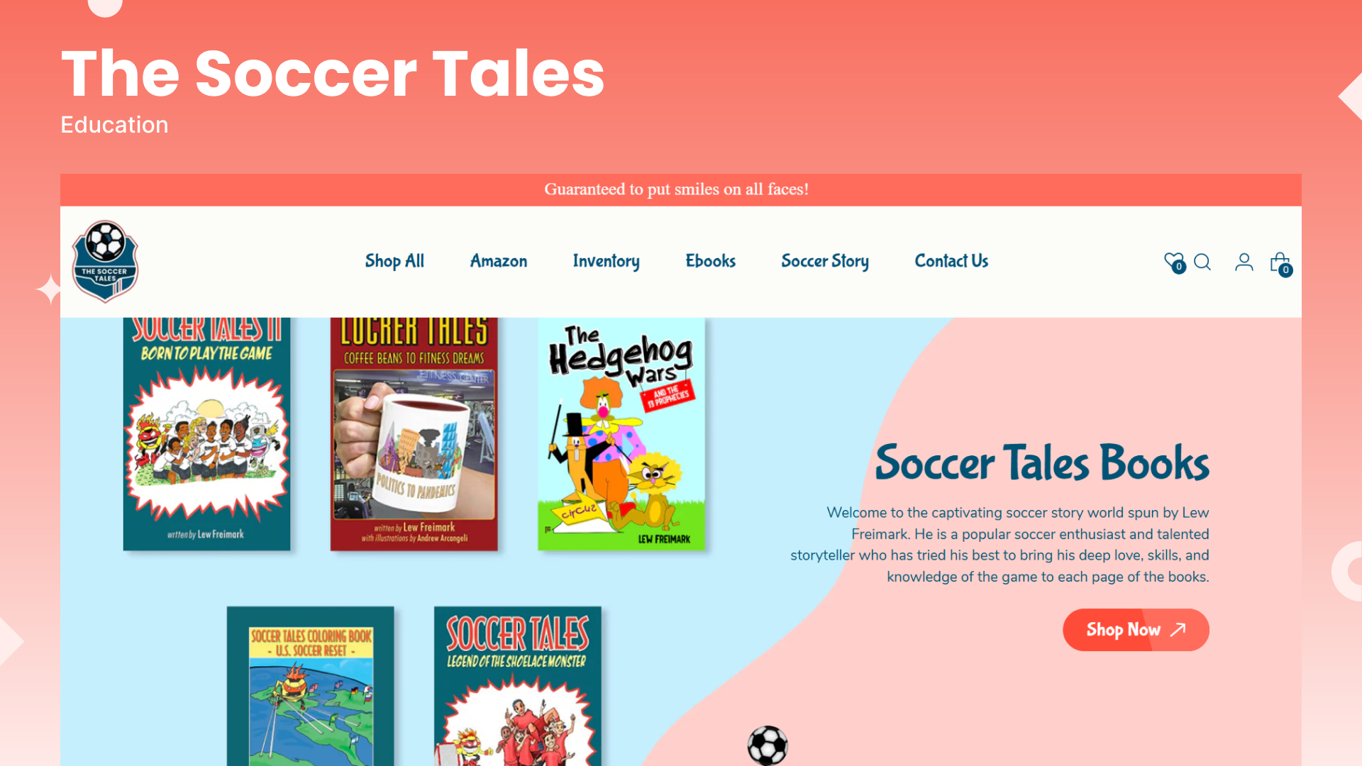The height and width of the screenshot is (766, 1362).
Task: Open the shopping bag cart icon
Action: [1281, 264]
